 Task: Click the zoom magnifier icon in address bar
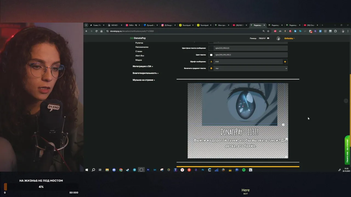[264, 31]
